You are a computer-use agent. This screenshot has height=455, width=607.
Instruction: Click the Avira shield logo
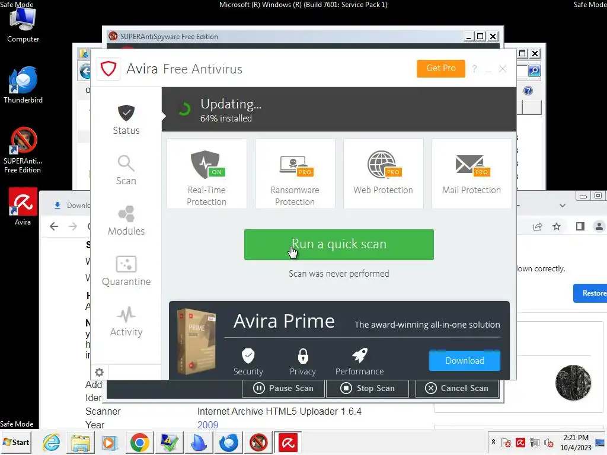point(108,69)
